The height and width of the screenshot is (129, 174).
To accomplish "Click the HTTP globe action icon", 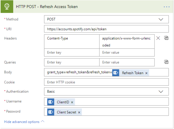I will pos(7,7).
